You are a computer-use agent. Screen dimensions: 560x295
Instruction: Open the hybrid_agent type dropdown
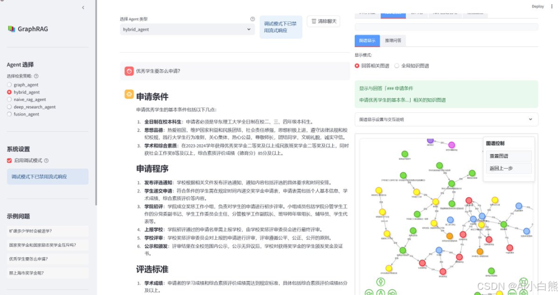[x=187, y=30]
